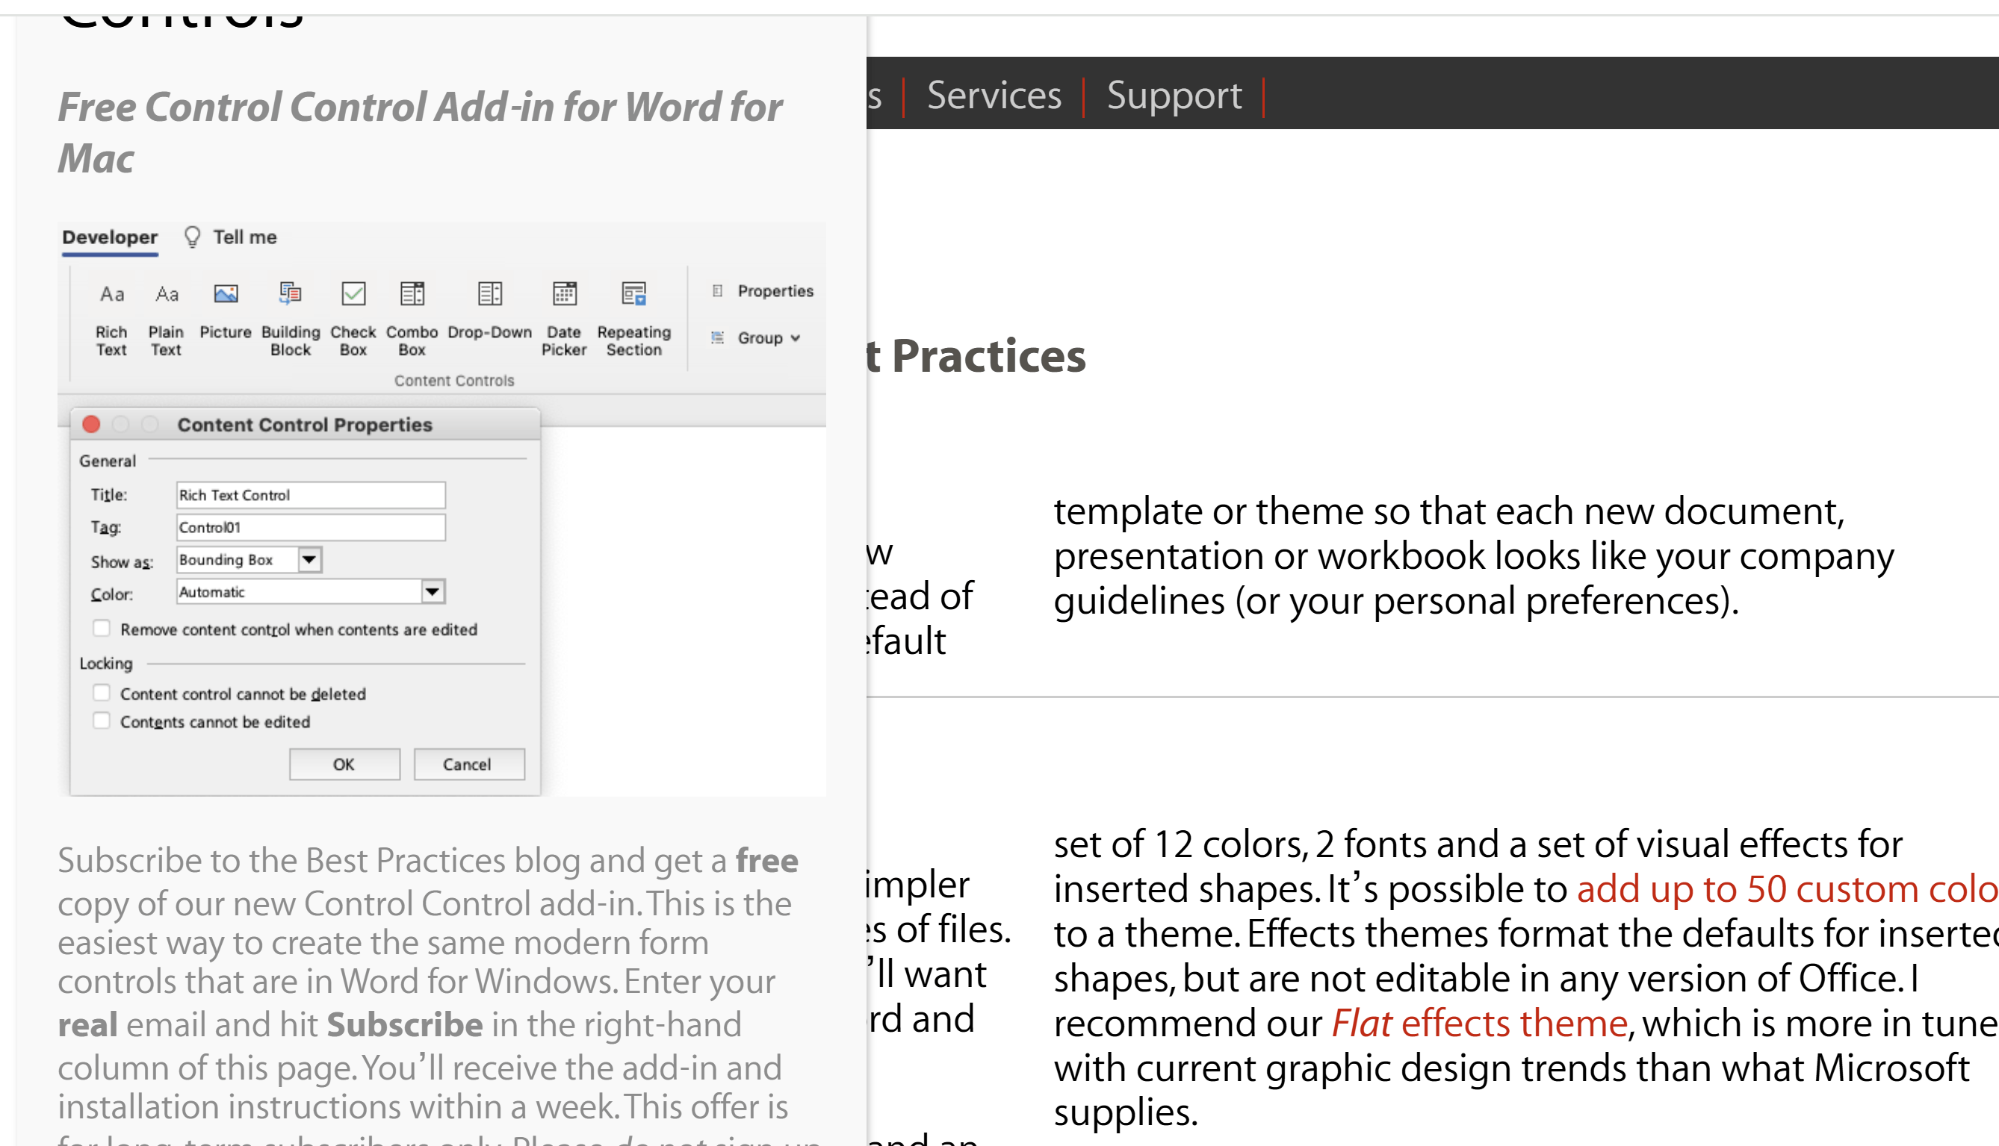Click the Check Box control icon
The width and height of the screenshot is (1999, 1146).
point(353,294)
